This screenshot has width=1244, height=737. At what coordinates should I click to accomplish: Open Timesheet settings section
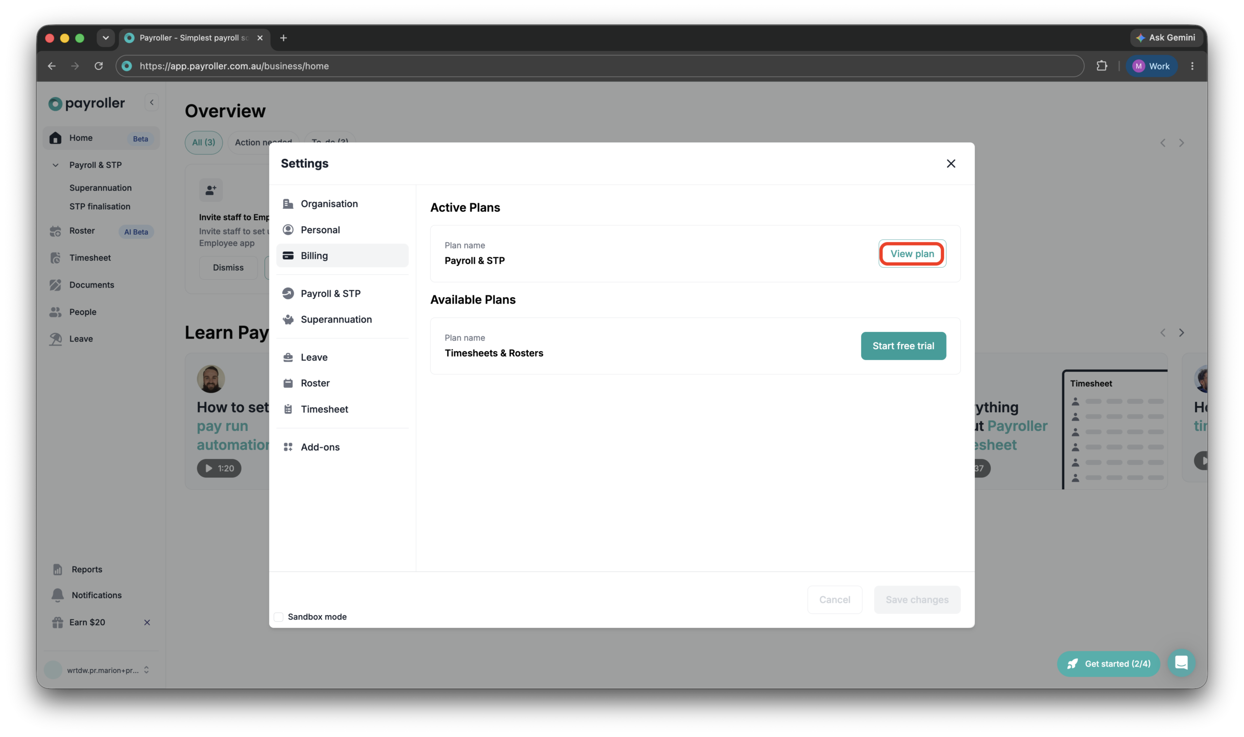[x=342, y=409]
